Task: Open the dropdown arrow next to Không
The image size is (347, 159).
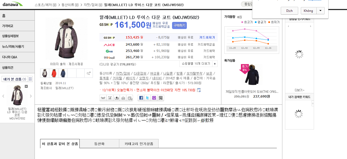Action: 320,11
